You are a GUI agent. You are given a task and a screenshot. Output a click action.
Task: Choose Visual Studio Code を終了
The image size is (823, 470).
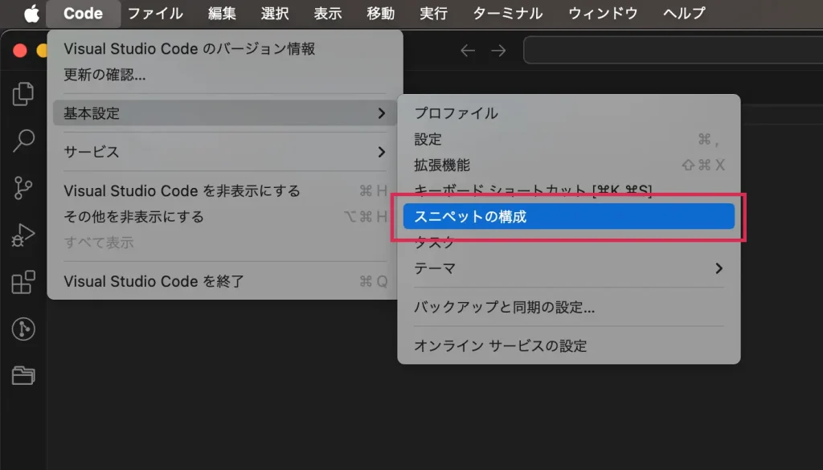(x=225, y=281)
